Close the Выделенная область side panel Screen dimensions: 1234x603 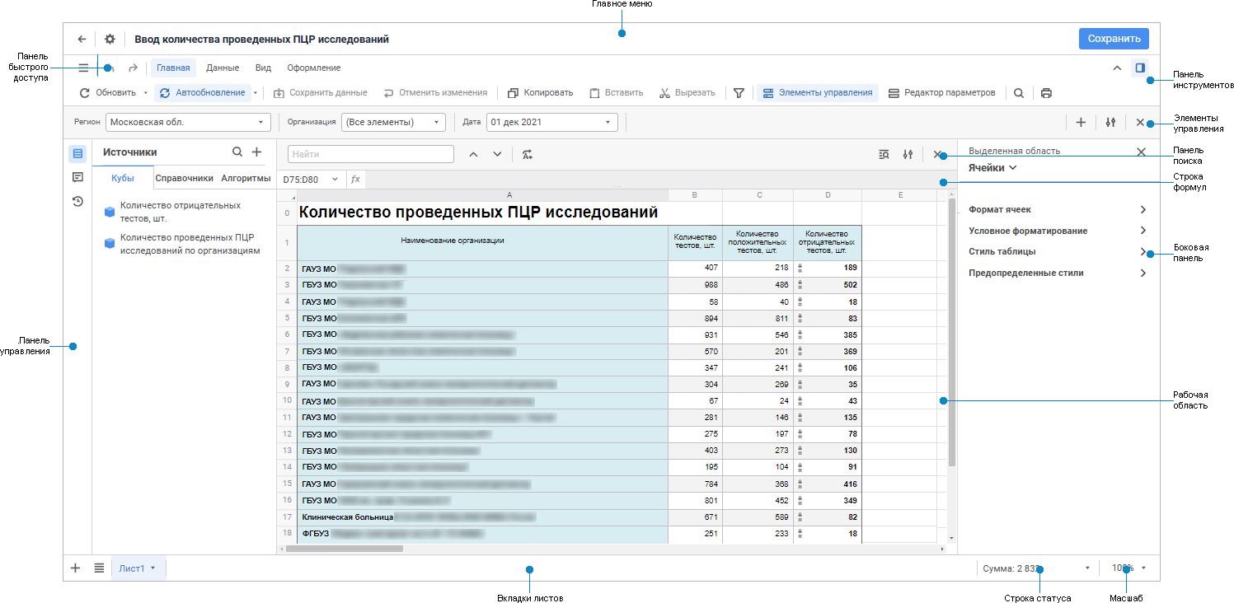click(x=1141, y=152)
